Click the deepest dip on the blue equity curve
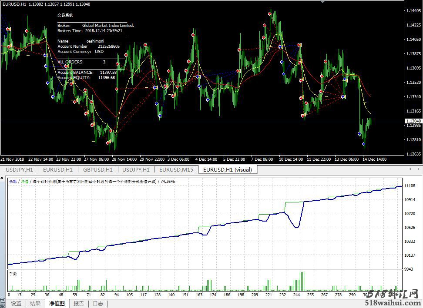The height and width of the screenshot is (308, 423). coord(296,227)
